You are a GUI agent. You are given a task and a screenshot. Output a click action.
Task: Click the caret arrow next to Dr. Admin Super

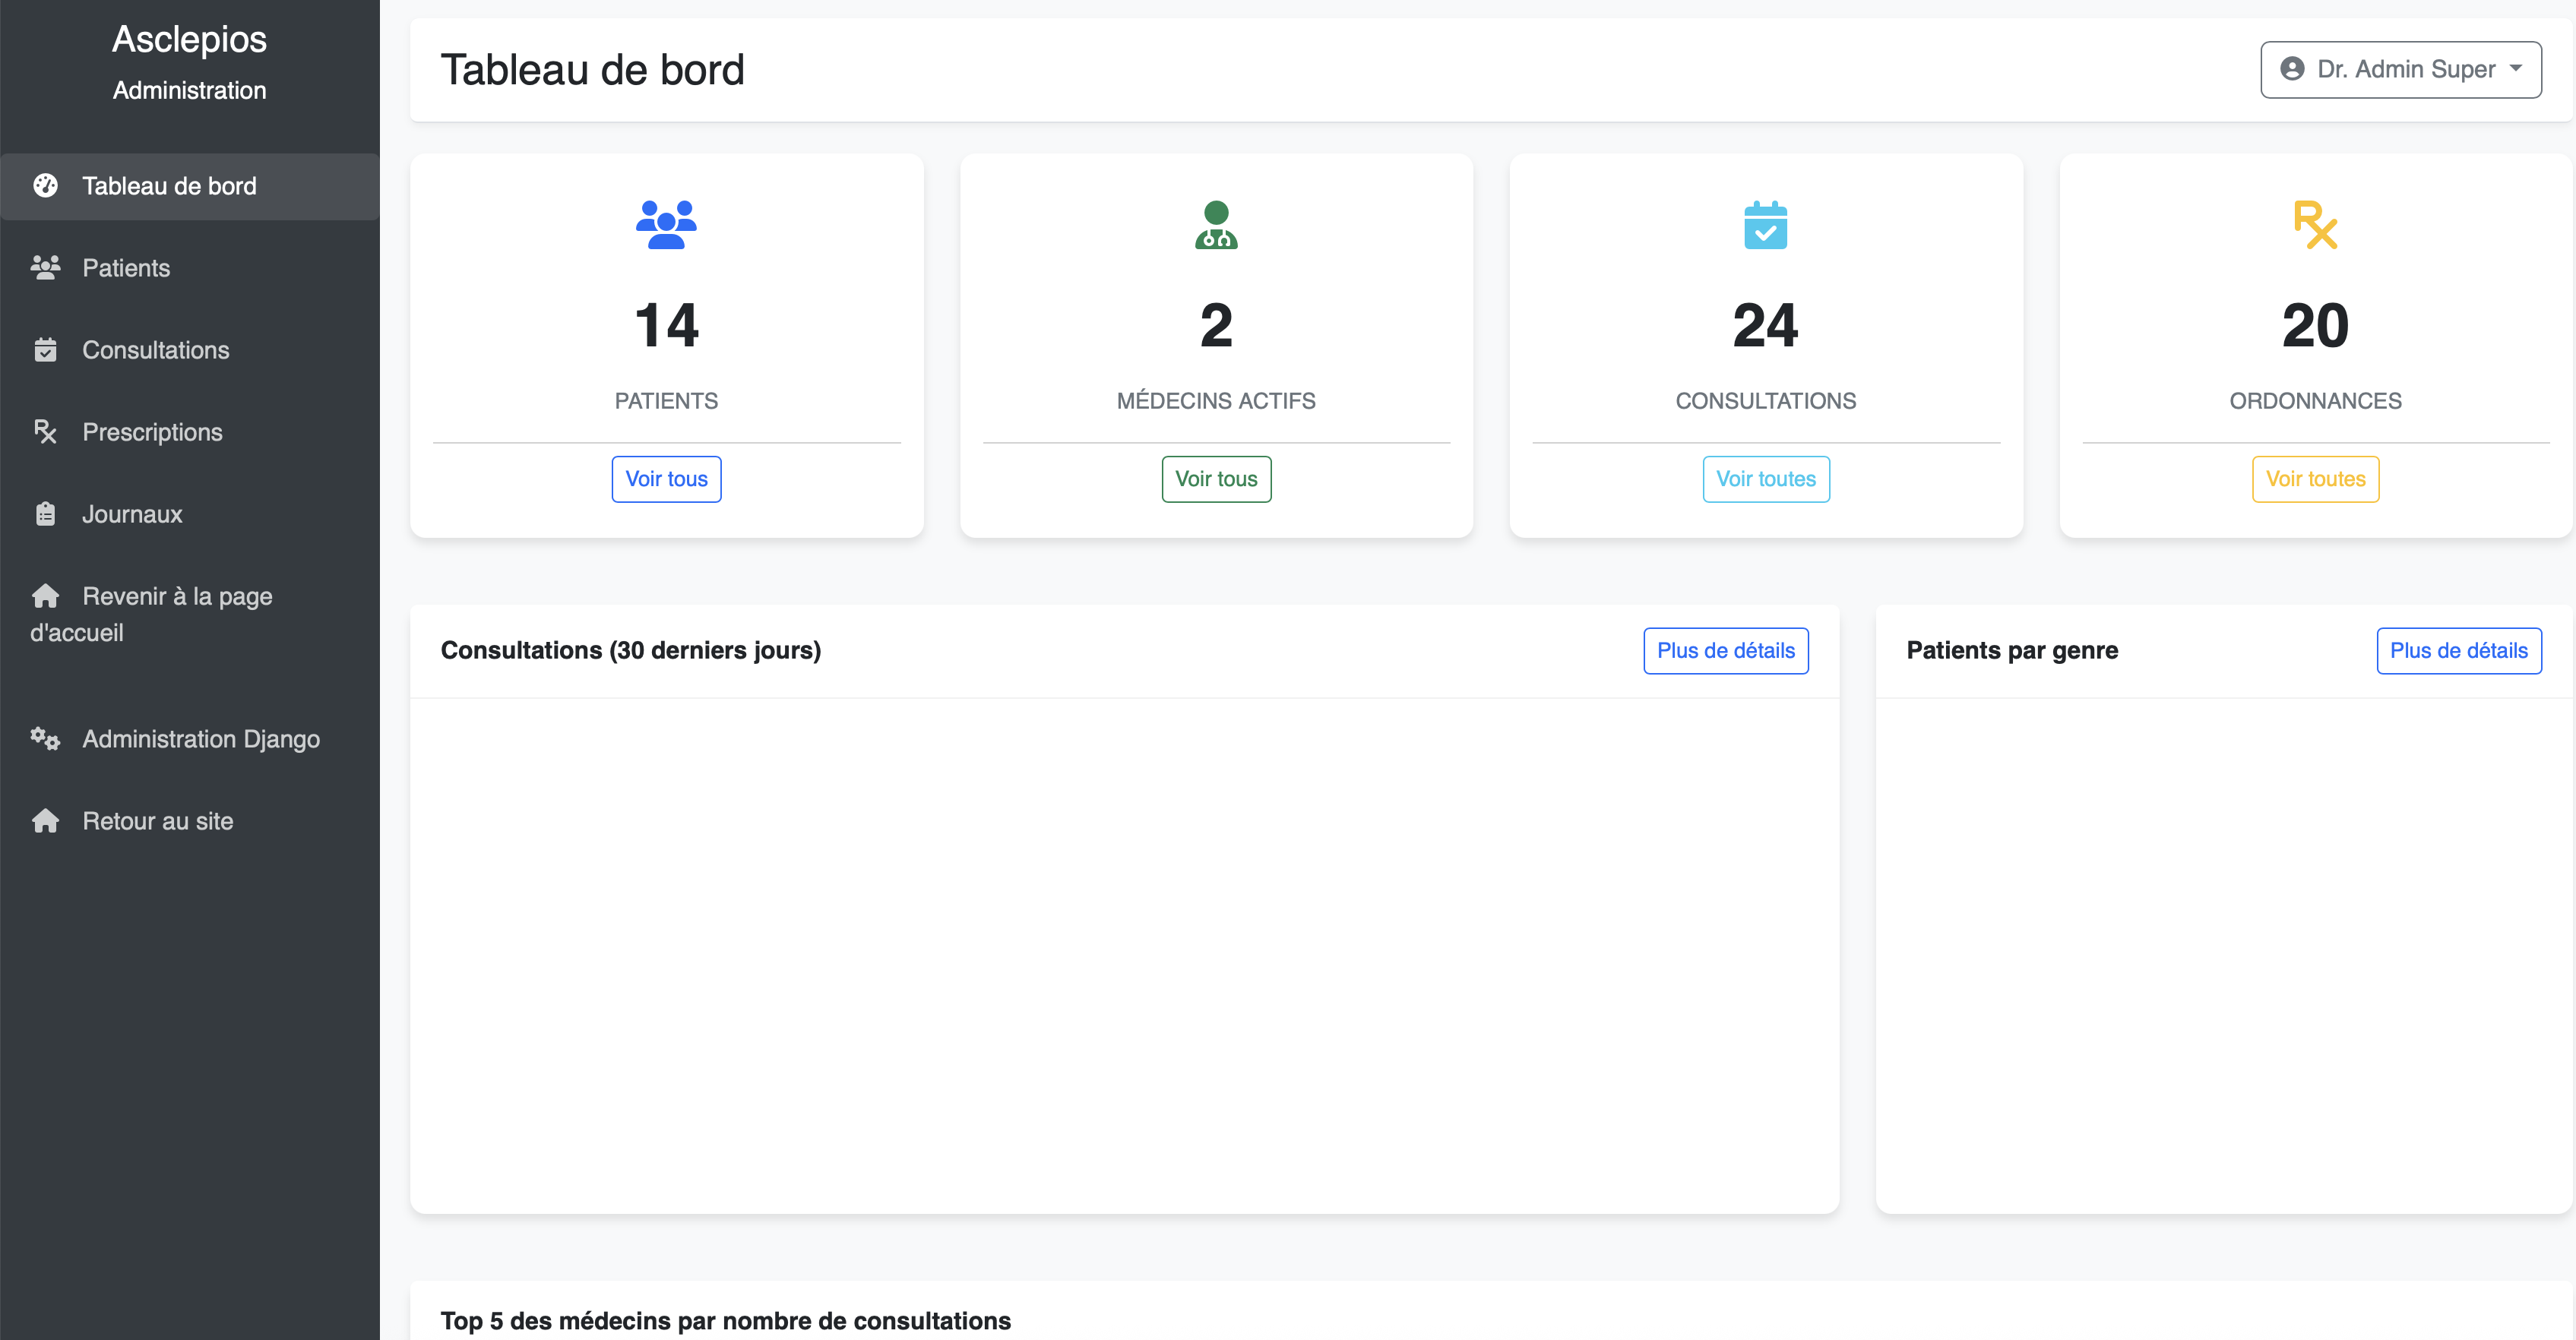point(2516,69)
